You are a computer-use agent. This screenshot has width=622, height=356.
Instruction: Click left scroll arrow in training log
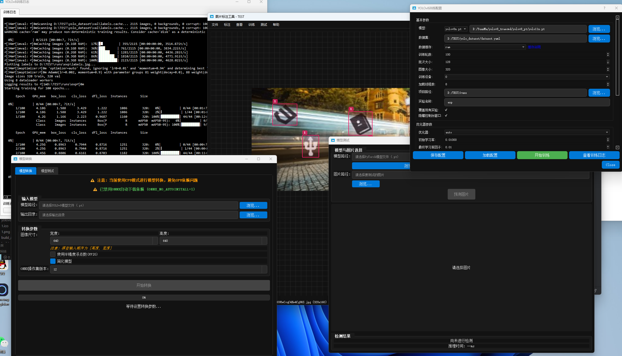click(5, 197)
